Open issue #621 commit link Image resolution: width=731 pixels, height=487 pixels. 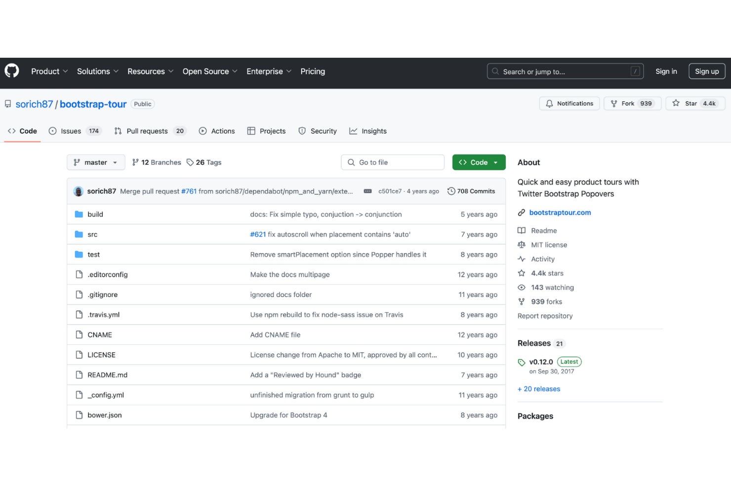point(258,234)
